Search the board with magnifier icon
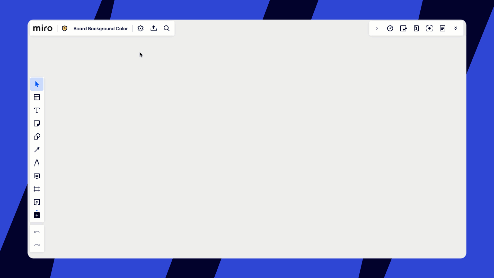The width and height of the screenshot is (494, 278). point(167,28)
